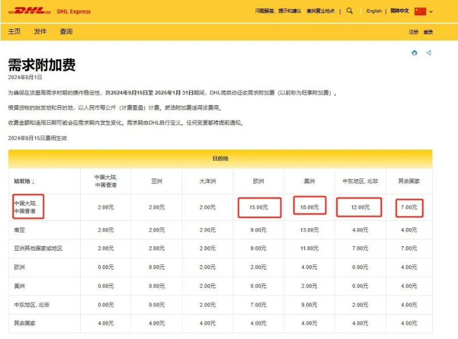Screen dimensions: 458x339
Task: Click the 中东地区, 北非 column header
Action: (x=360, y=181)
